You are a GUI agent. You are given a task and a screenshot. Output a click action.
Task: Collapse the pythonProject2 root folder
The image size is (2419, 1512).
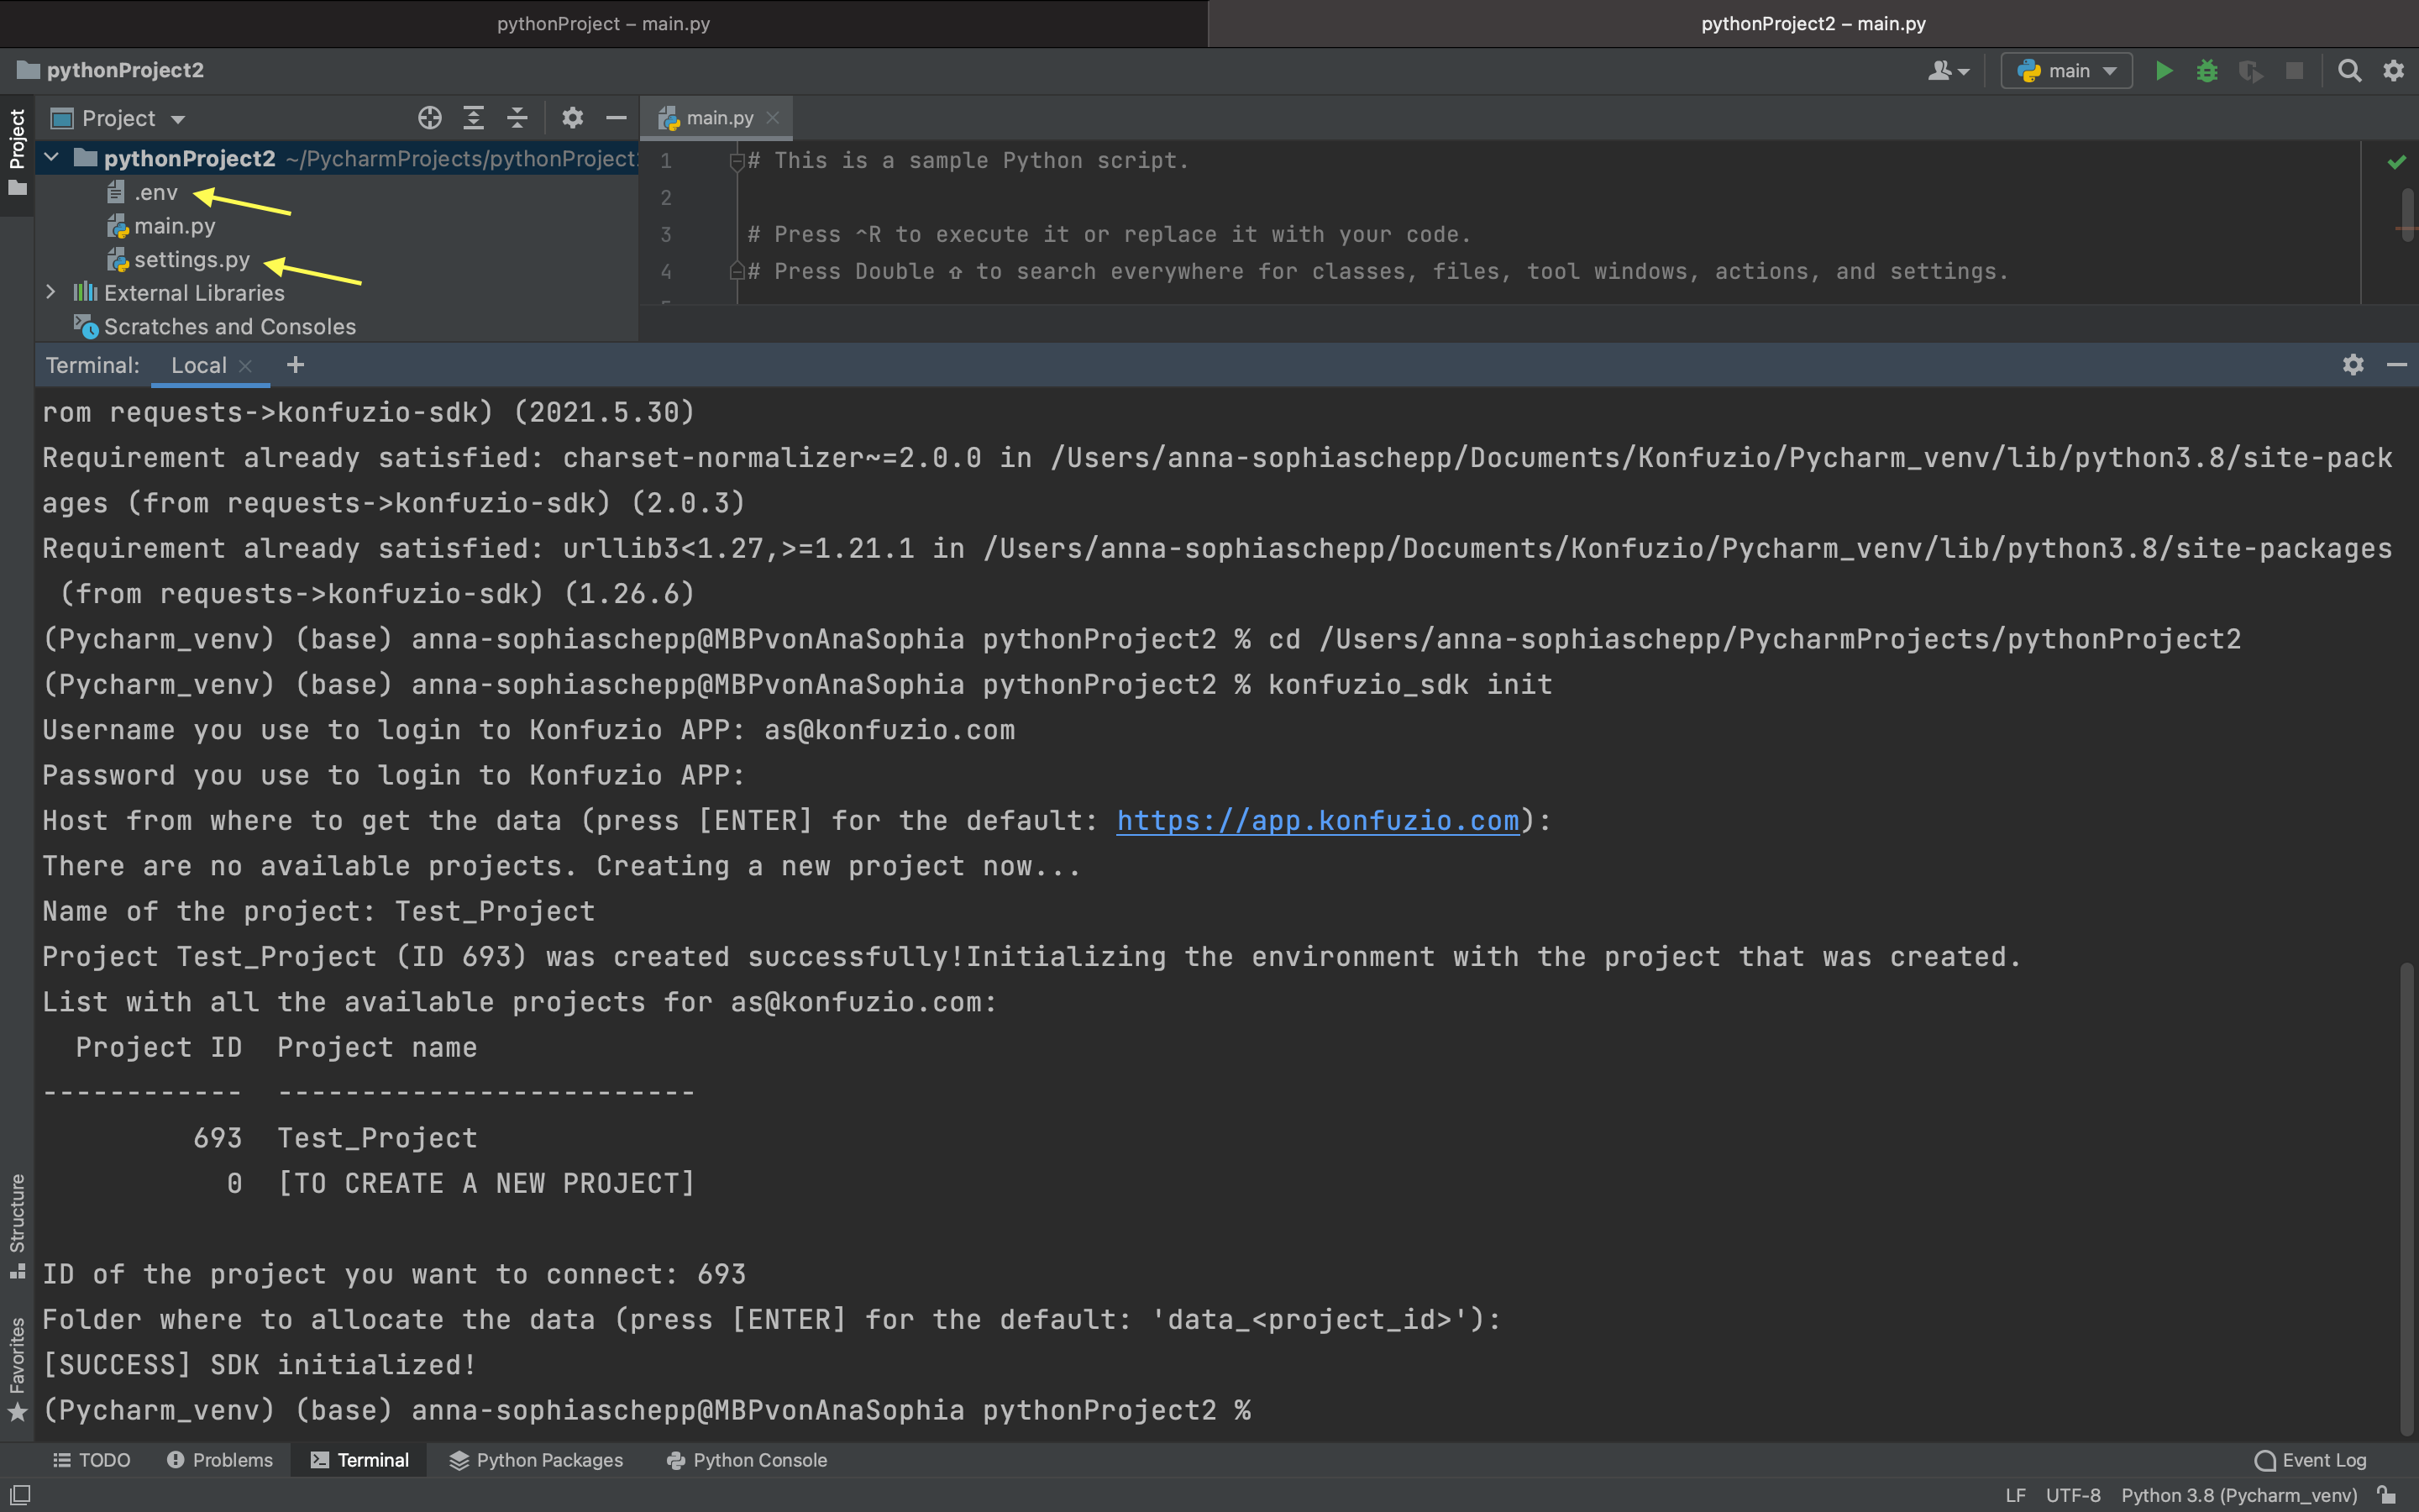[x=51, y=158]
